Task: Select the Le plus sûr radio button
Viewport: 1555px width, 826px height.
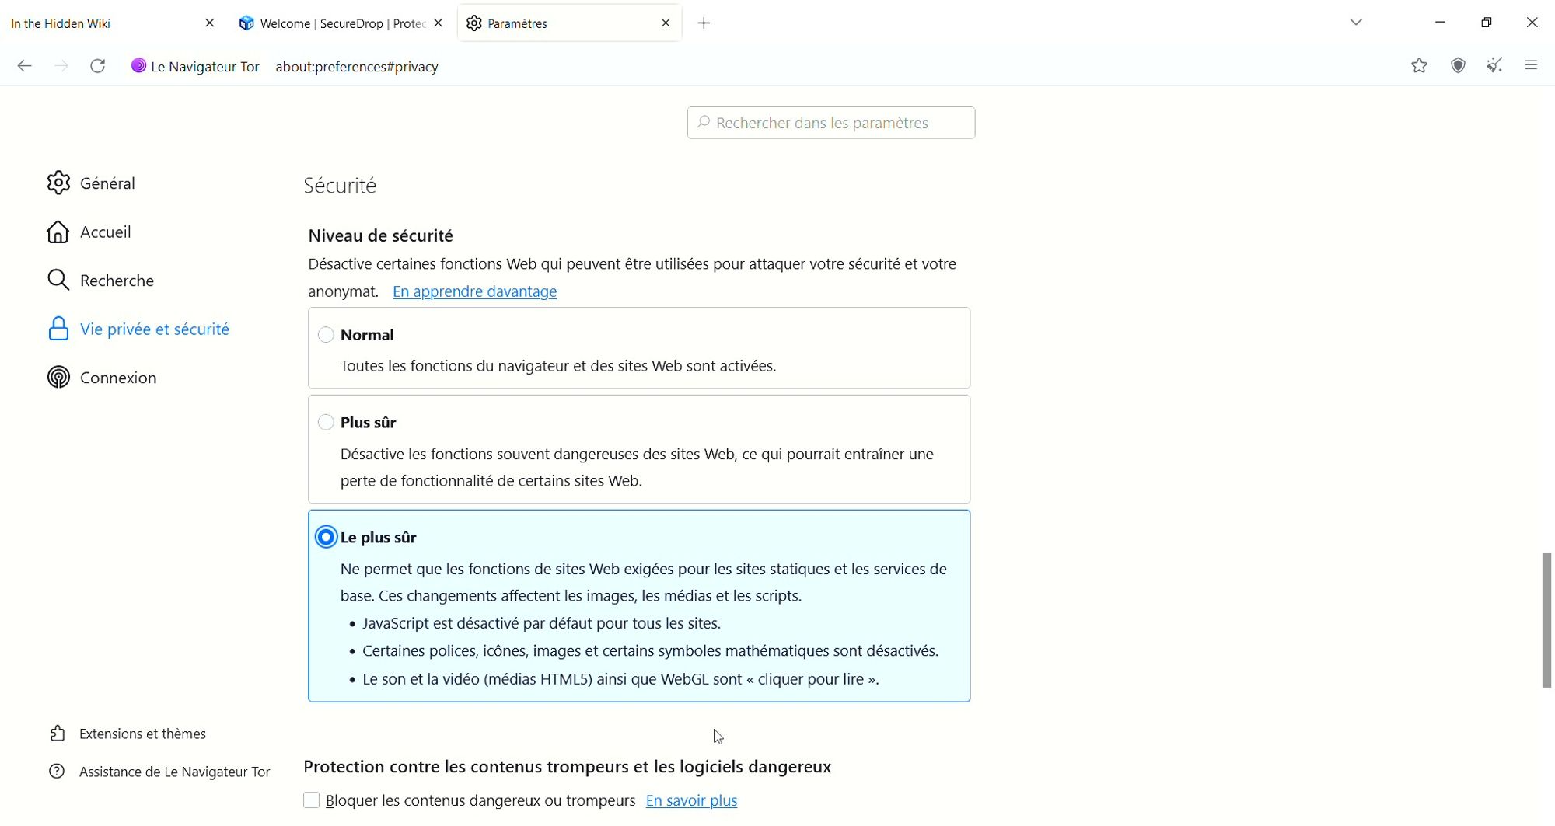Action: (327, 538)
